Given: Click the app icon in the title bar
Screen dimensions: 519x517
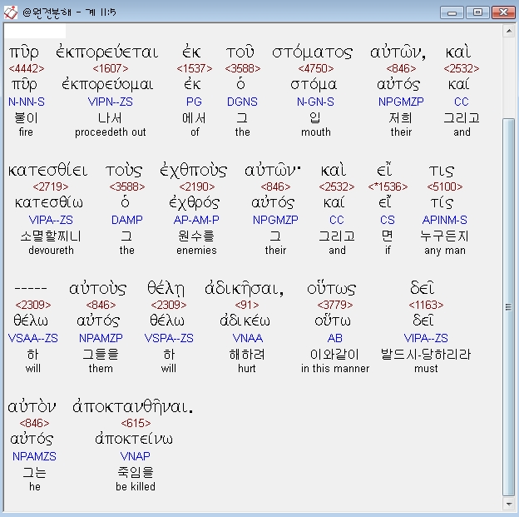Looking at the screenshot, I should pyautogui.click(x=10, y=12).
